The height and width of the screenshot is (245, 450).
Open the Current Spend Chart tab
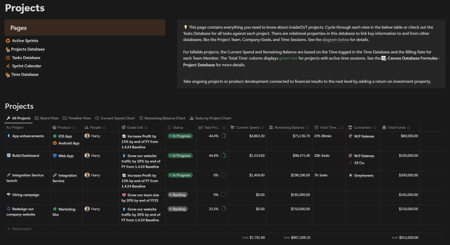pyautogui.click(x=115, y=118)
